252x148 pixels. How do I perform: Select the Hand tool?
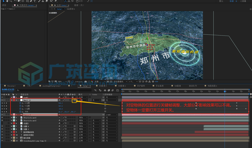[x=7, y=1]
